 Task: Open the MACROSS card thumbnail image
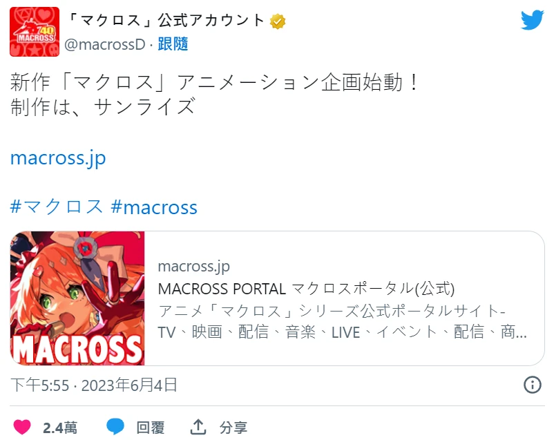[x=77, y=298]
